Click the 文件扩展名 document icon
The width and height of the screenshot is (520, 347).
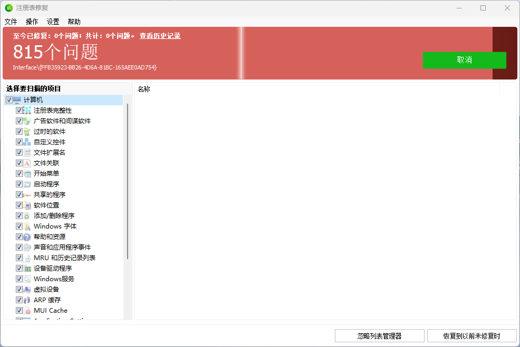[27, 153]
